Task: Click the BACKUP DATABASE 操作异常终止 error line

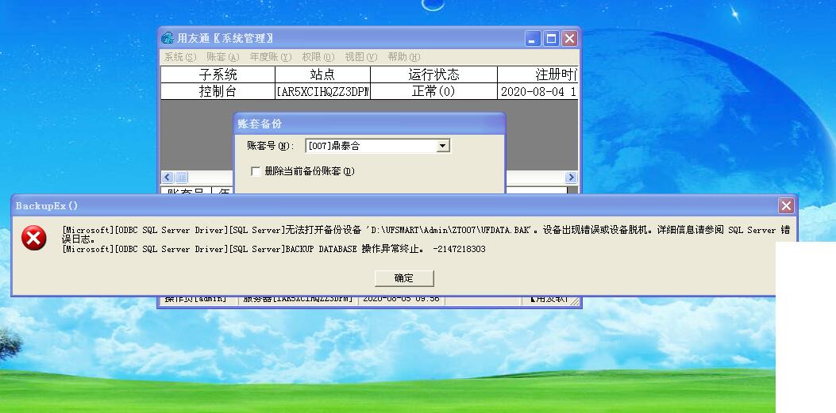Action: point(274,249)
